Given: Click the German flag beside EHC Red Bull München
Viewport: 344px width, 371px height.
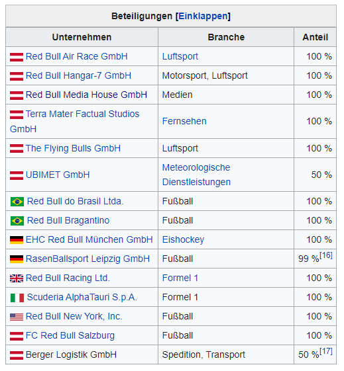Looking at the screenshot, I should tap(17, 240).
